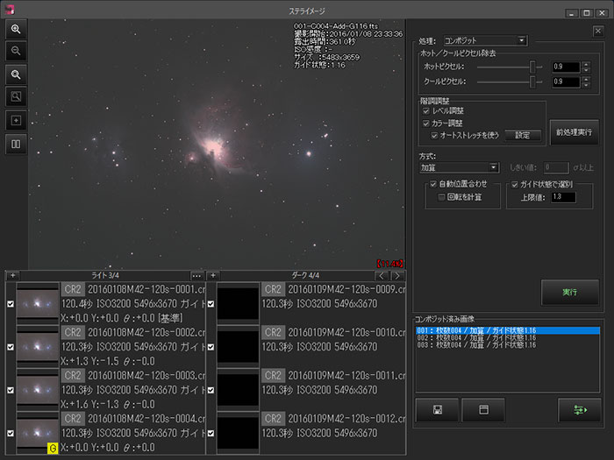Click the 前処理実行 button
614x460 pixels.
[x=573, y=133]
